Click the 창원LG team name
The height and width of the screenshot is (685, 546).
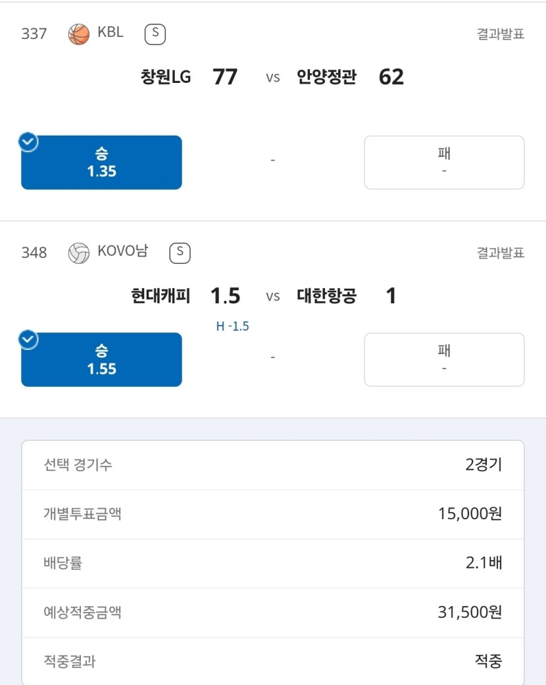click(x=166, y=77)
